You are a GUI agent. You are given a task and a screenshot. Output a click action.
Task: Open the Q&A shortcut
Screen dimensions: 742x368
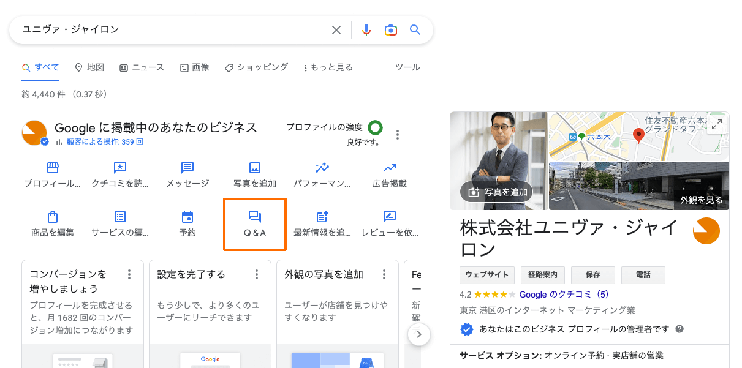pyautogui.click(x=254, y=223)
